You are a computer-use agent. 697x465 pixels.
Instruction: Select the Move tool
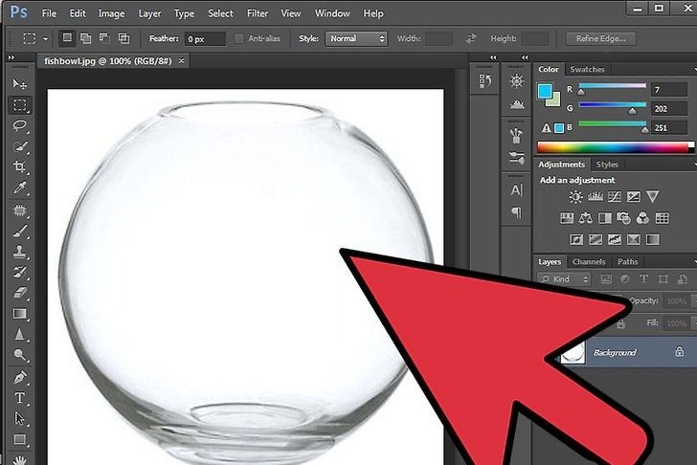coord(19,85)
